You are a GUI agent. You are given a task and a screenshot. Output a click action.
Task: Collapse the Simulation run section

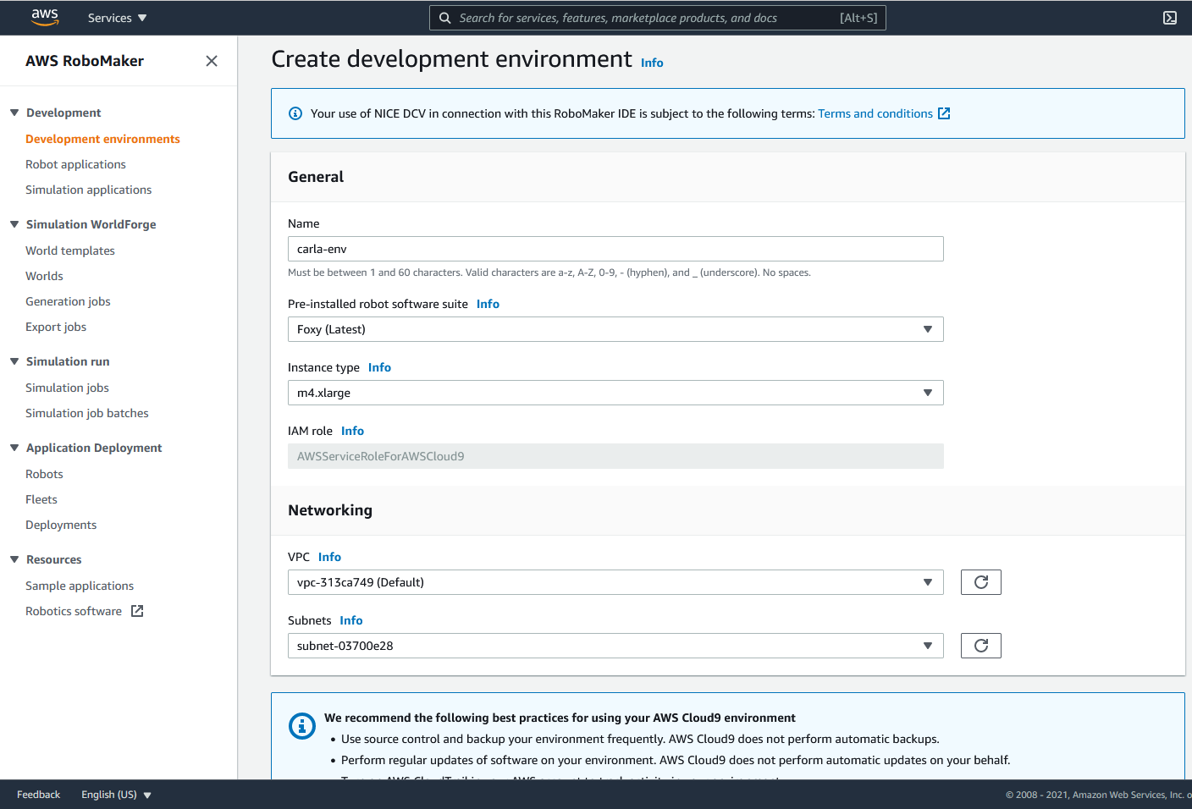pyautogui.click(x=14, y=361)
